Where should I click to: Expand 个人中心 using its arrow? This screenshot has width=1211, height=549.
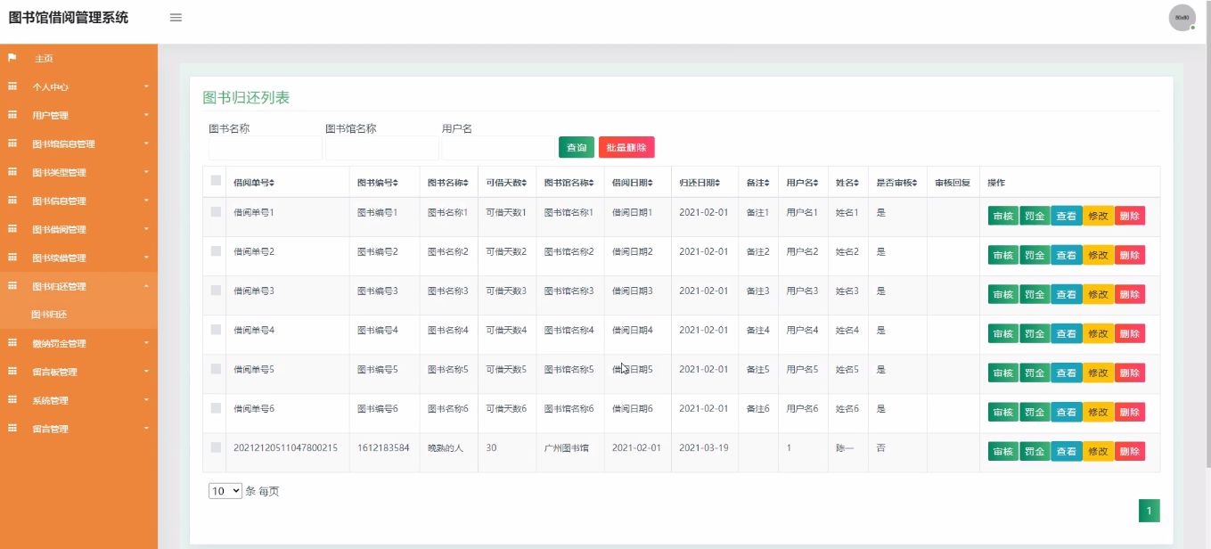146,86
